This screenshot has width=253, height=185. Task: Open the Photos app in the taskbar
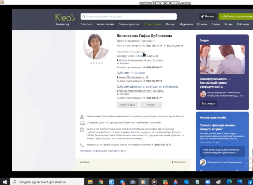click(240, 182)
